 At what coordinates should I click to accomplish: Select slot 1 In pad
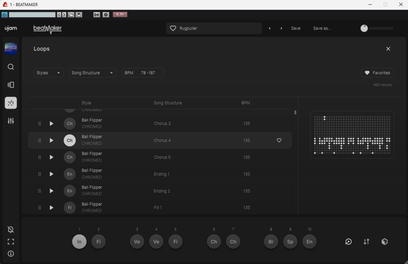(x=79, y=242)
